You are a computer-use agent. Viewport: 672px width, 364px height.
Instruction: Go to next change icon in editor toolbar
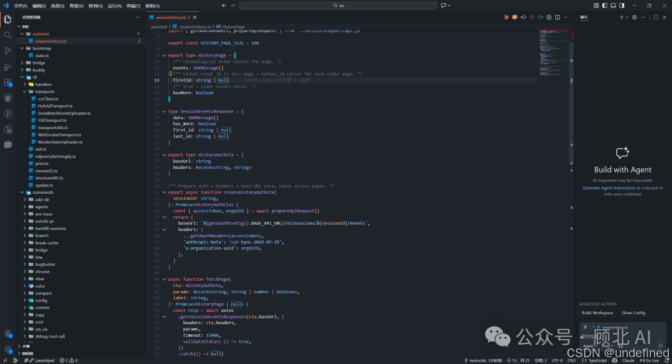(541, 17)
